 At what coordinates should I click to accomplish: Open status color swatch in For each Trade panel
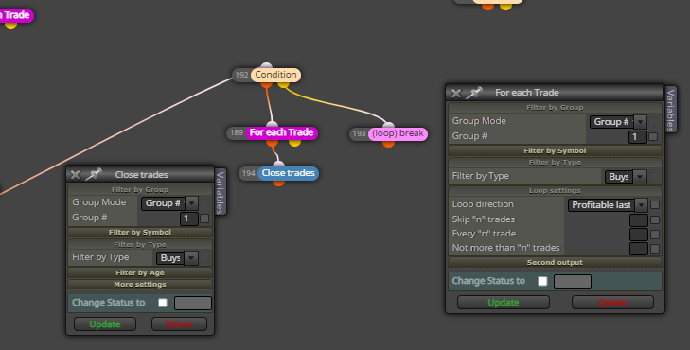coord(573,281)
